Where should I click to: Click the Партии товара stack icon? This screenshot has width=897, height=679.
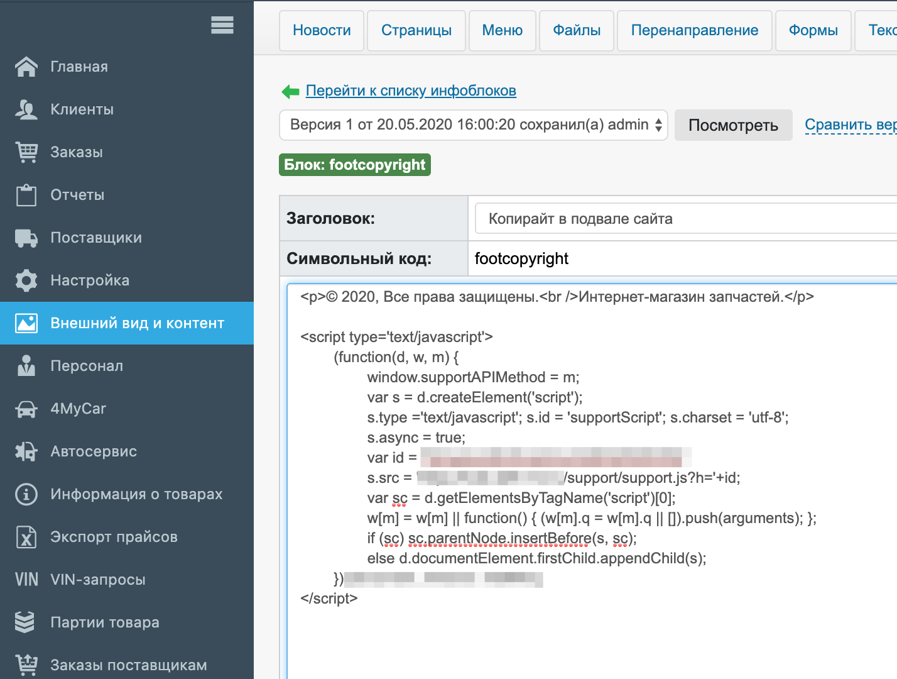25,622
